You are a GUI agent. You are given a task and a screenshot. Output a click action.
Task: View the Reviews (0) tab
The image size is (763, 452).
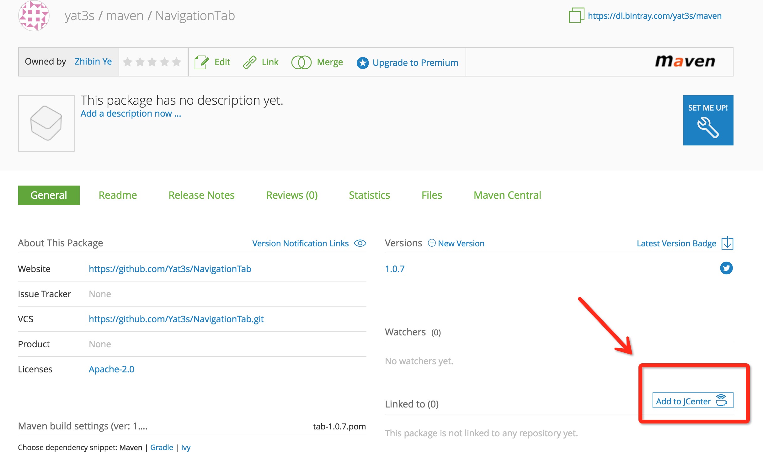(x=292, y=195)
